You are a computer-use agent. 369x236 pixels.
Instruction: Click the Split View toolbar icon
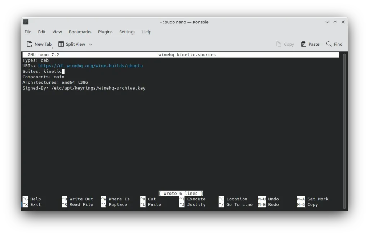(61, 44)
